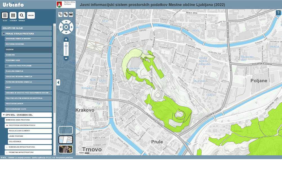
Task: Zoom in with the plus button
Action: (x=66, y=40)
